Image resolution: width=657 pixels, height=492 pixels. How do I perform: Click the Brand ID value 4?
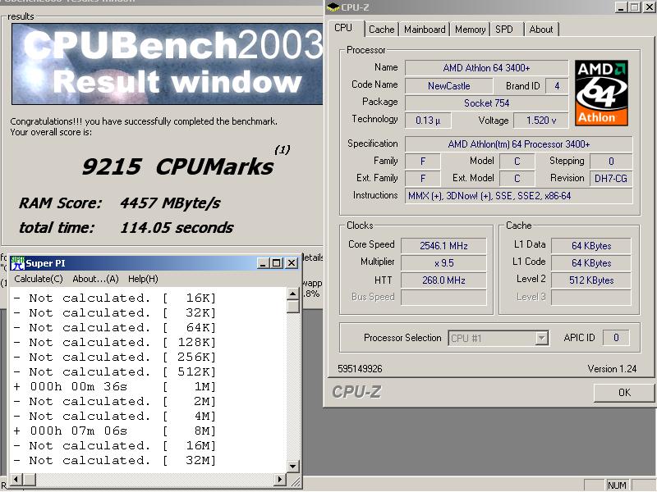pos(557,86)
